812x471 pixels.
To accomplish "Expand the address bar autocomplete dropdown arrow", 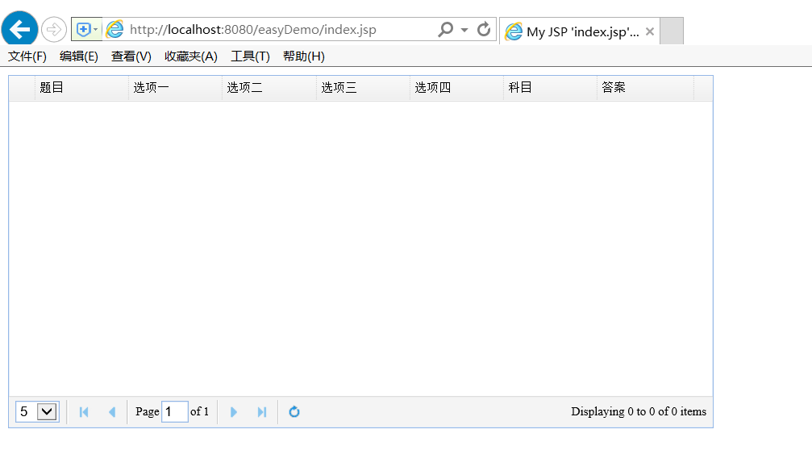I will point(464,30).
